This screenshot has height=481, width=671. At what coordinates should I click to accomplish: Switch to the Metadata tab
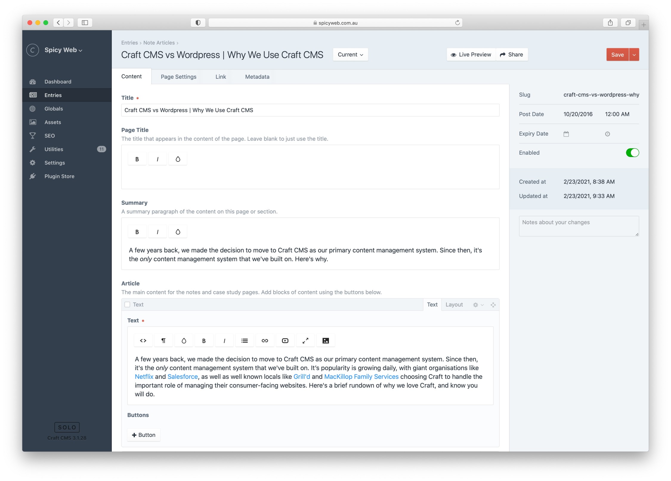[x=257, y=77]
